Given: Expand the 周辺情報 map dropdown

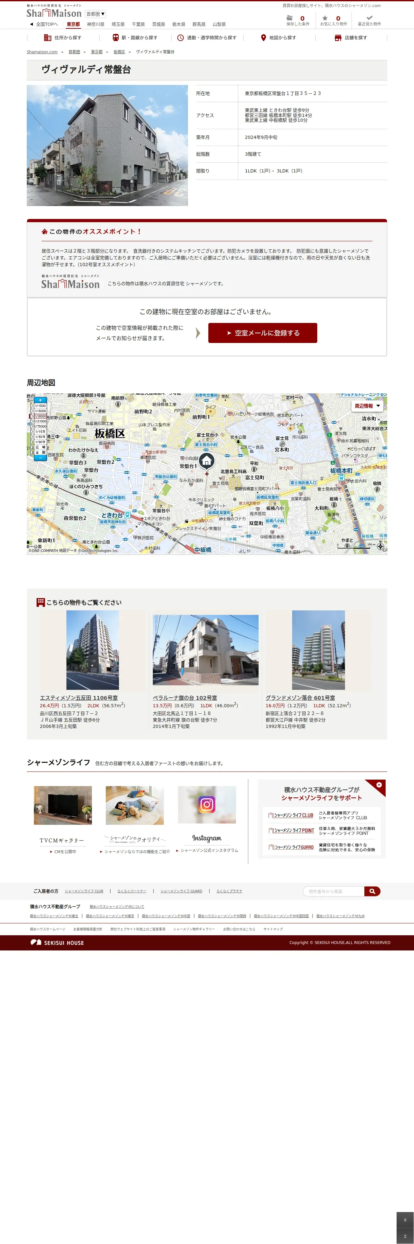Looking at the screenshot, I should pyautogui.click(x=367, y=406).
